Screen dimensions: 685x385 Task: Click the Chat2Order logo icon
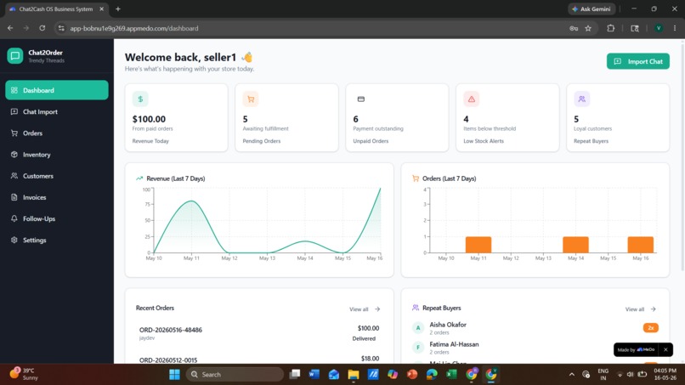[14, 56]
